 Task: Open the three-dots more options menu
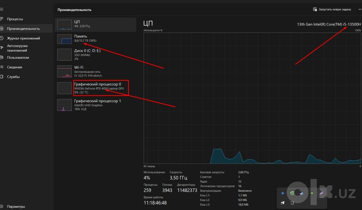[360, 9]
